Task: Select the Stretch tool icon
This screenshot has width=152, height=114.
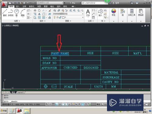Action: point(35,18)
